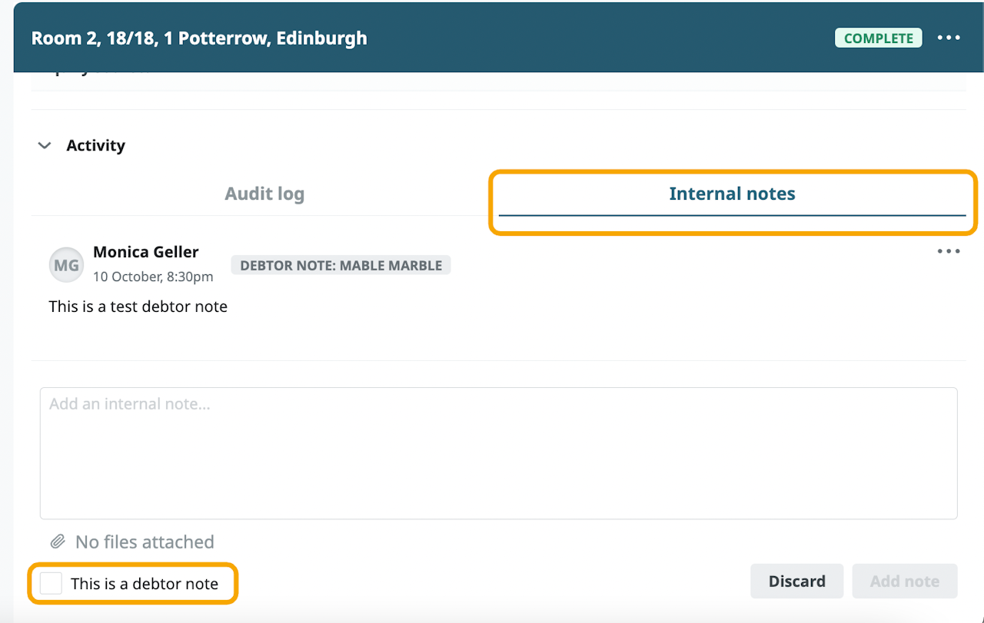Collapse the Activity section chevron
Screen dimensions: 984x623
45,145
